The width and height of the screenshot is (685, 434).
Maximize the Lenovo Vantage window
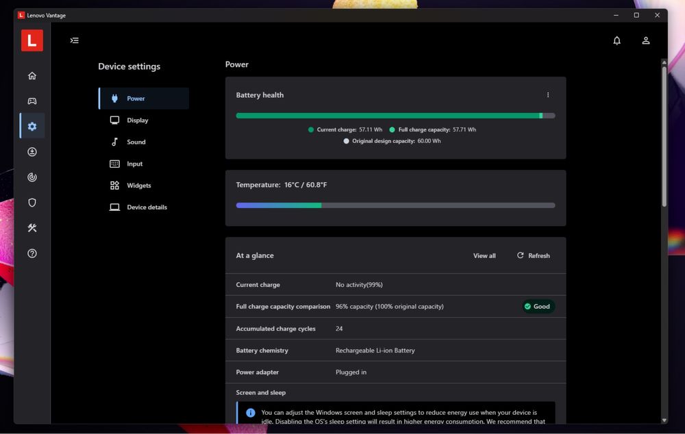pyautogui.click(x=636, y=15)
